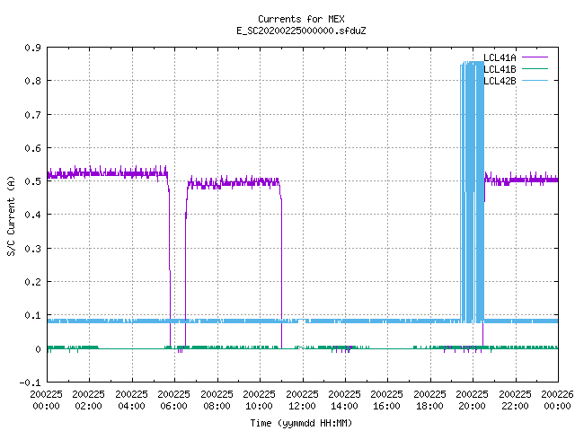Click the x-axis label '200225 10:00'
575x431 pixels.
coord(260,400)
